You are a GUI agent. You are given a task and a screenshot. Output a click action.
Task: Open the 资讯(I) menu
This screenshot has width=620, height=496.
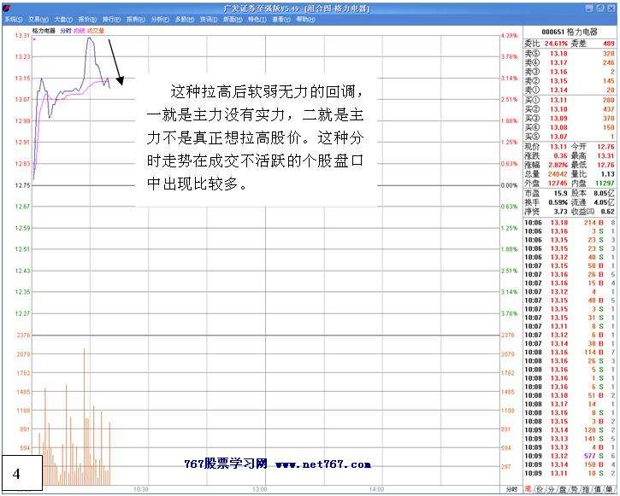point(209,20)
